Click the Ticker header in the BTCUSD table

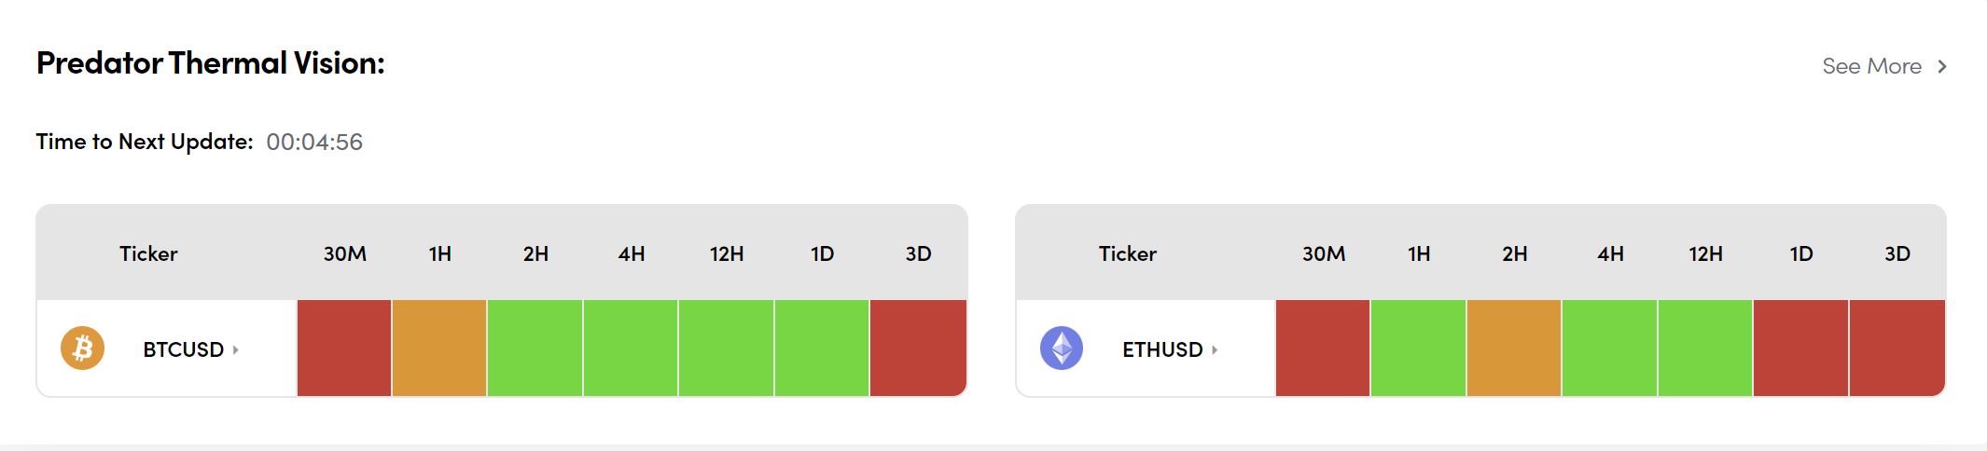click(148, 253)
